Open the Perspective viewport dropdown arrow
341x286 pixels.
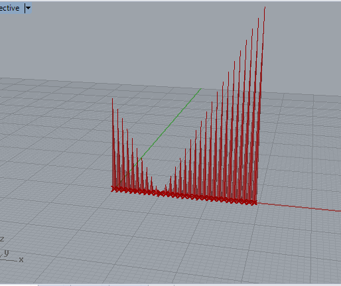pos(28,8)
